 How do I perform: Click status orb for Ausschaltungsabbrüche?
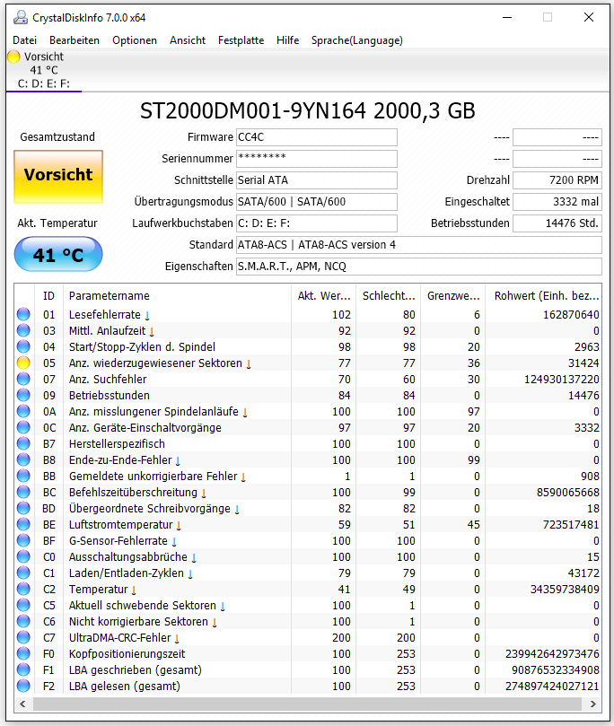23,557
